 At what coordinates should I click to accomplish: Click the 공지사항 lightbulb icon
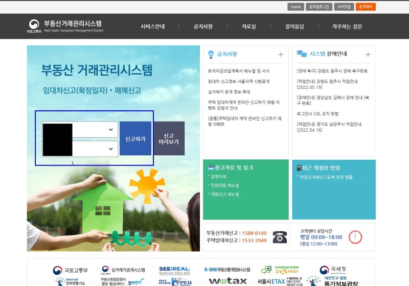click(x=211, y=54)
